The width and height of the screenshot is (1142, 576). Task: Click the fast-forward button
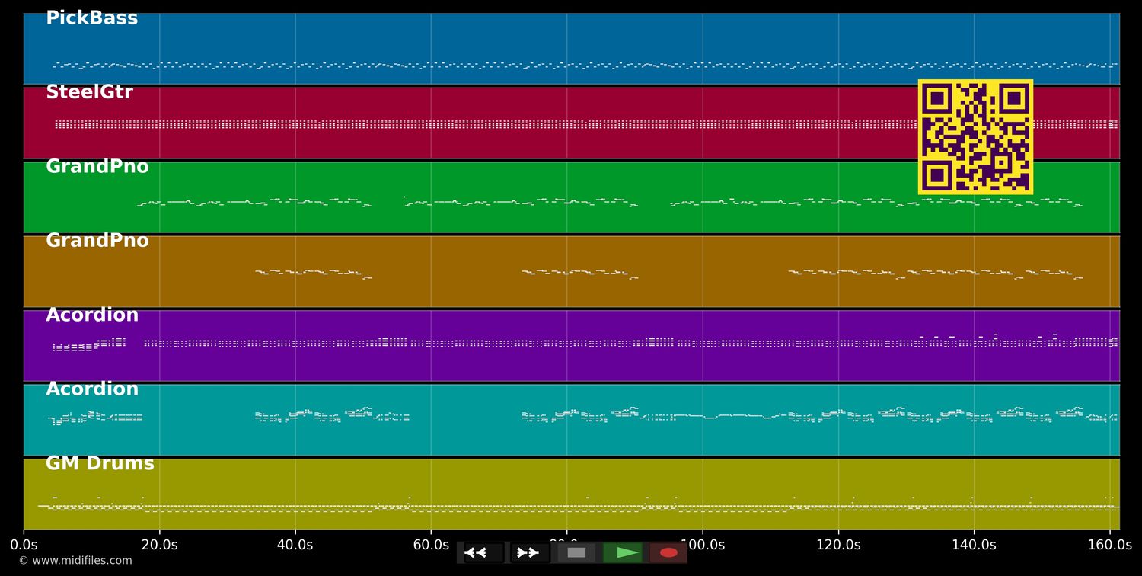pyautogui.click(x=528, y=552)
